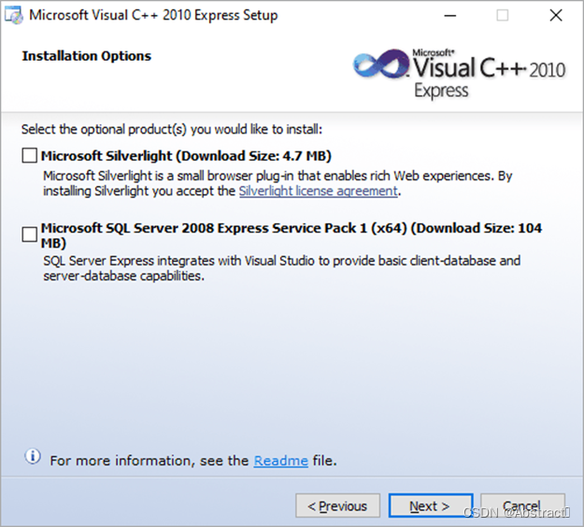Image resolution: width=584 pixels, height=527 pixels.
Task: Click the Installation Options heading
Action: click(86, 56)
